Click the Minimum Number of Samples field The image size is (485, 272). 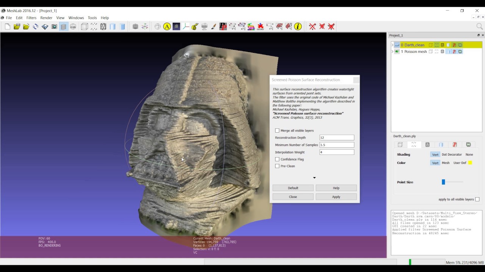click(337, 145)
